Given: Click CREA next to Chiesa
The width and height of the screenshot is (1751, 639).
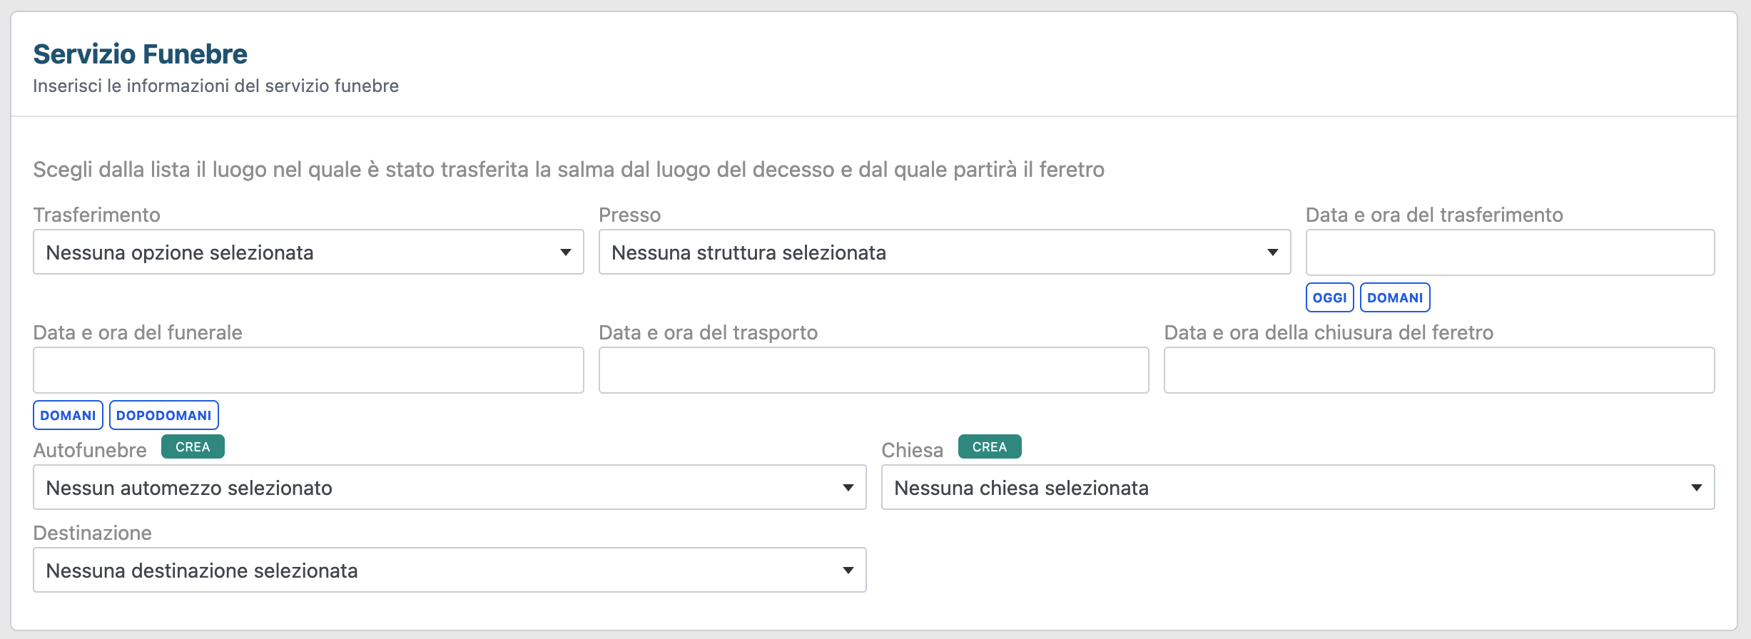Looking at the screenshot, I should 989,447.
